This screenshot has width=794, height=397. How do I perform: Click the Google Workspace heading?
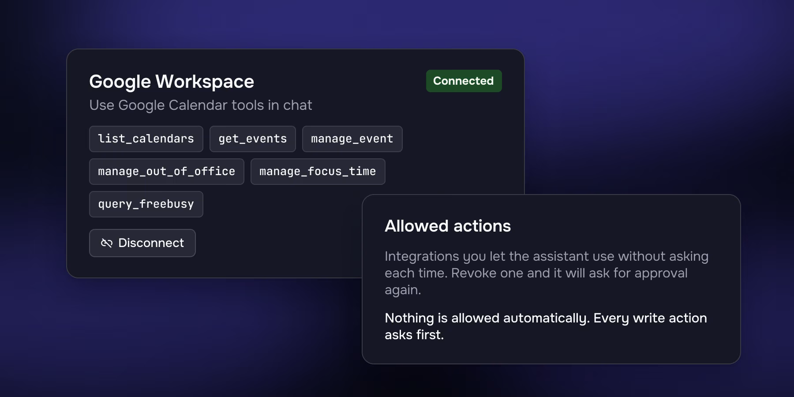click(172, 82)
